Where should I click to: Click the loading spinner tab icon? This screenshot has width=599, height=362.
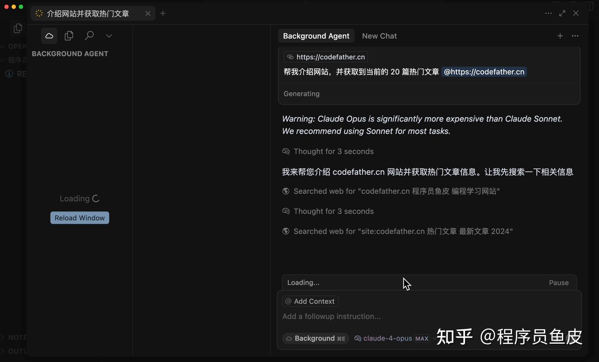pyautogui.click(x=38, y=13)
